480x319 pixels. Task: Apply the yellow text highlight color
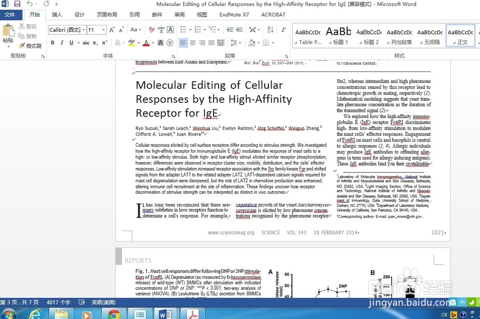coord(132,43)
